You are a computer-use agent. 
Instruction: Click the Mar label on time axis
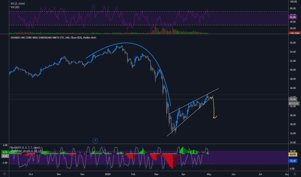pyautogui.click(x=156, y=174)
